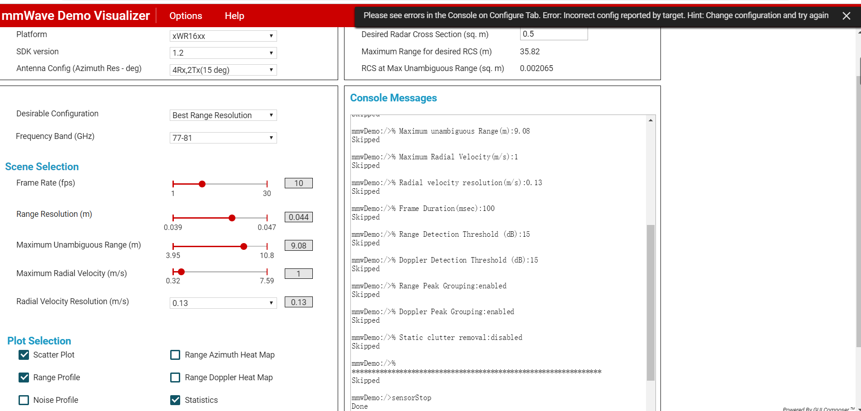Image resolution: width=861 pixels, height=411 pixels.
Task: Open the Help menu
Action: [234, 16]
